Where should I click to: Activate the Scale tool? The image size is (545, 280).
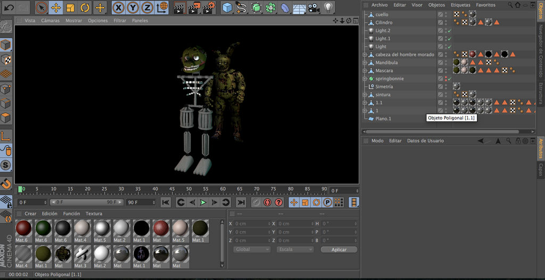(x=71, y=7)
